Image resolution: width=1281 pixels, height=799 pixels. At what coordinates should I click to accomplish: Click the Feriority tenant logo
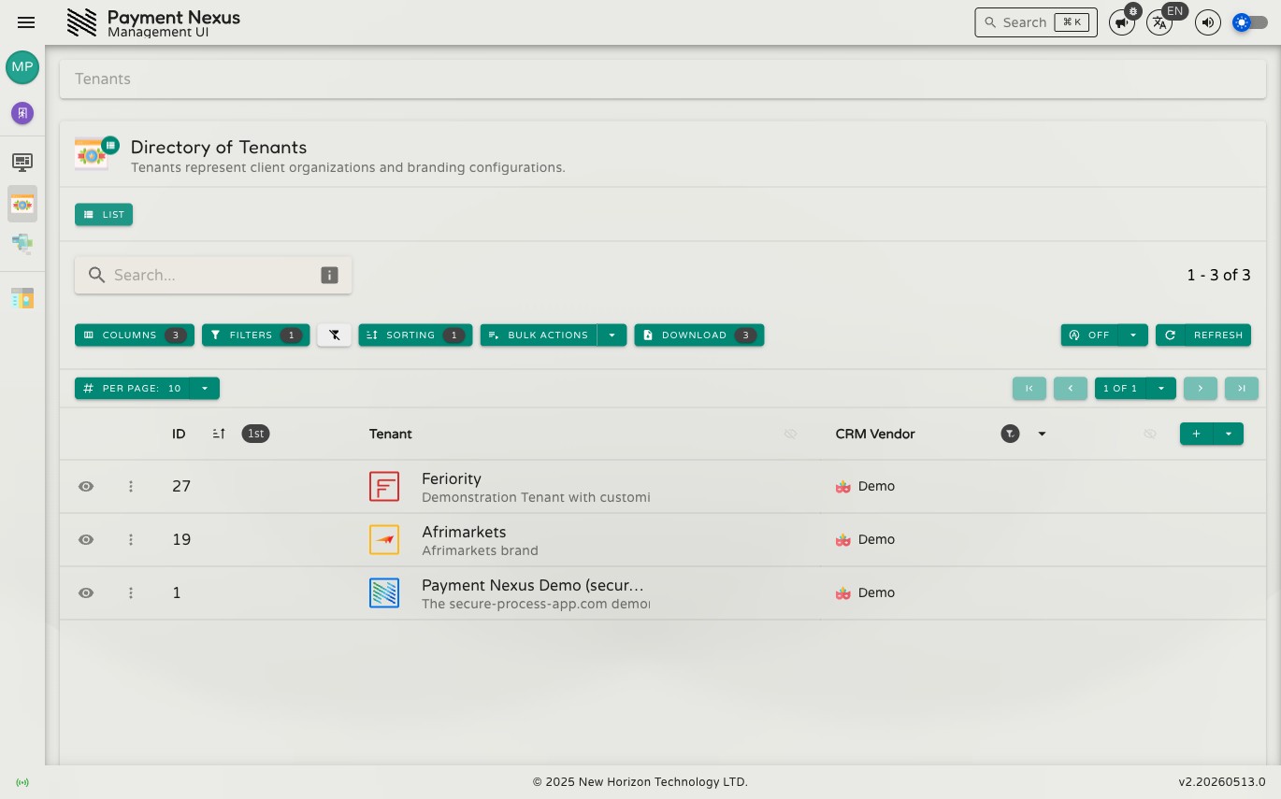(x=384, y=486)
